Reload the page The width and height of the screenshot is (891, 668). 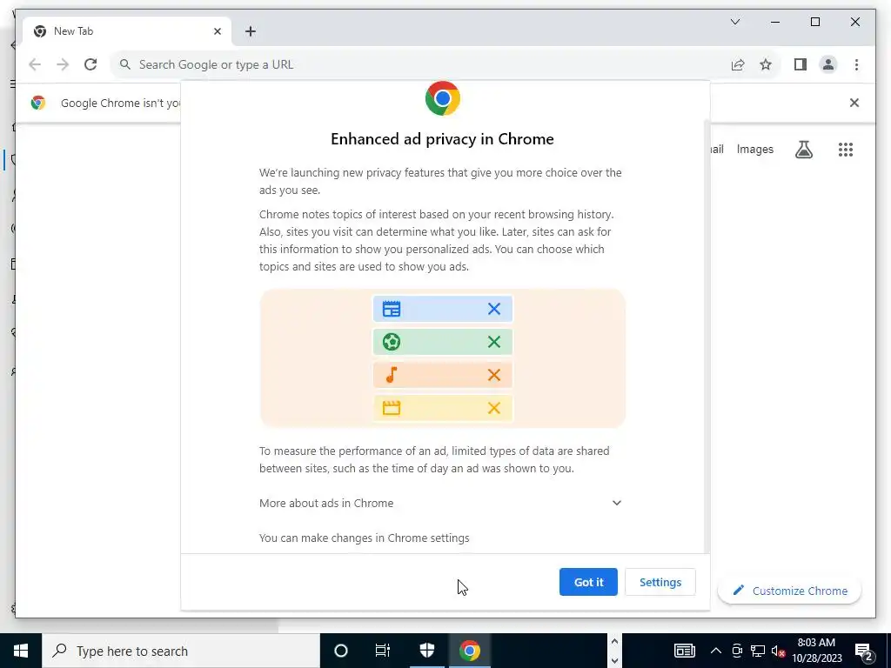tap(90, 64)
